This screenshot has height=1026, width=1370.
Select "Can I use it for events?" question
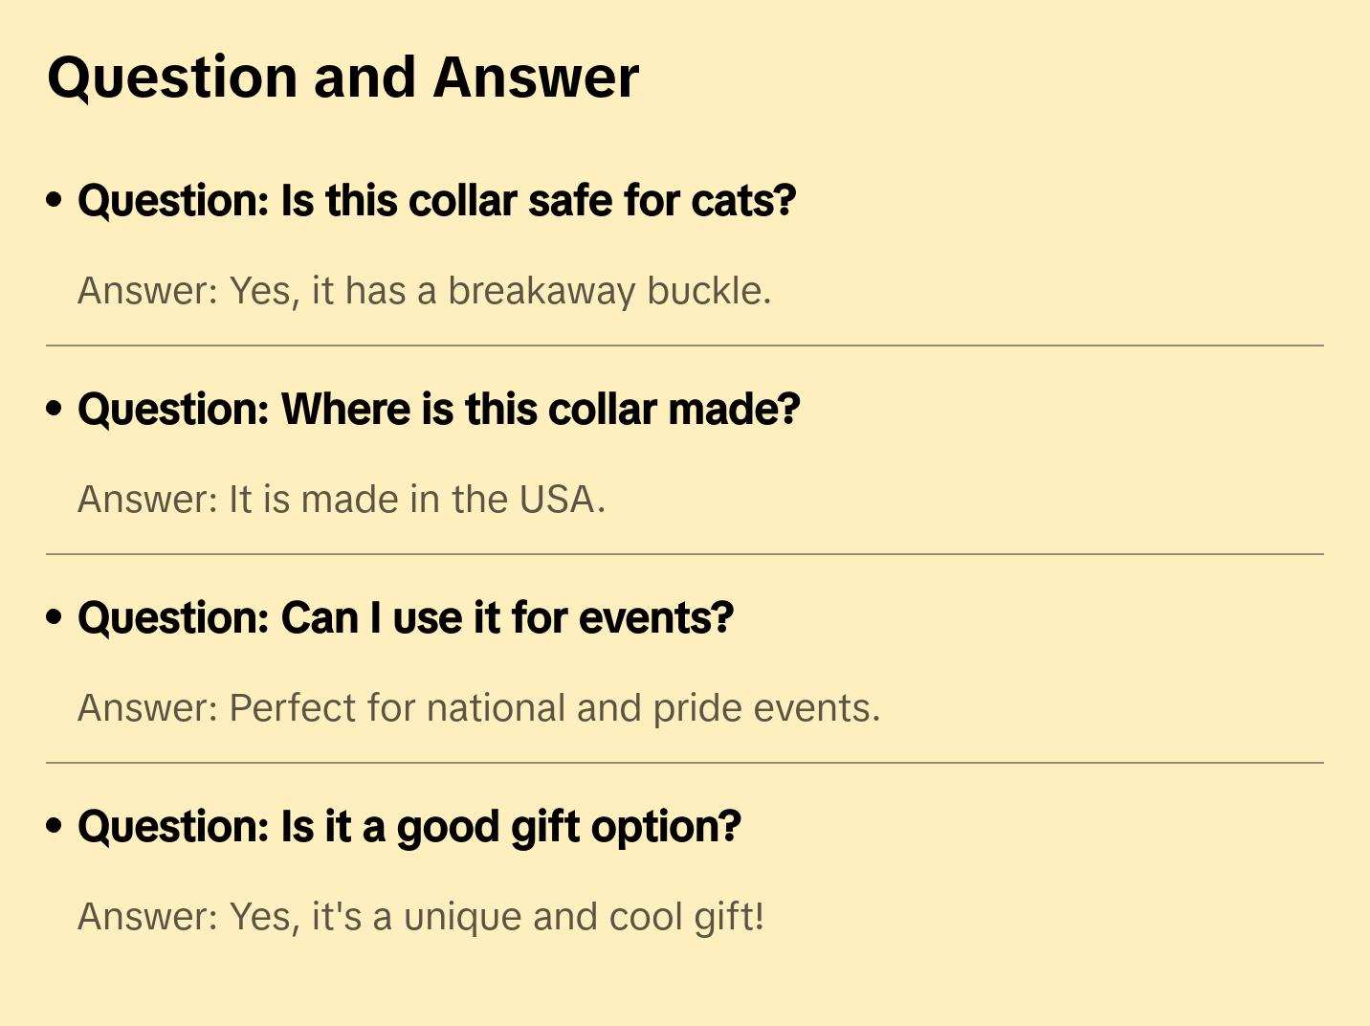(406, 618)
